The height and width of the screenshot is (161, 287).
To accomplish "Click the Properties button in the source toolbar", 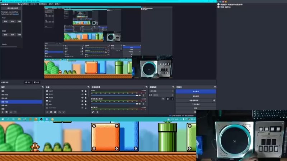I will [x=28, y=82].
